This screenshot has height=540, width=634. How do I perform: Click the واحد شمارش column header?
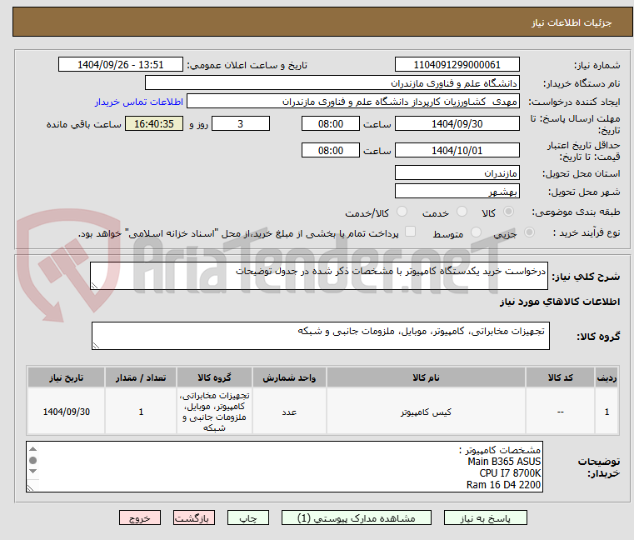(x=289, y=377)
